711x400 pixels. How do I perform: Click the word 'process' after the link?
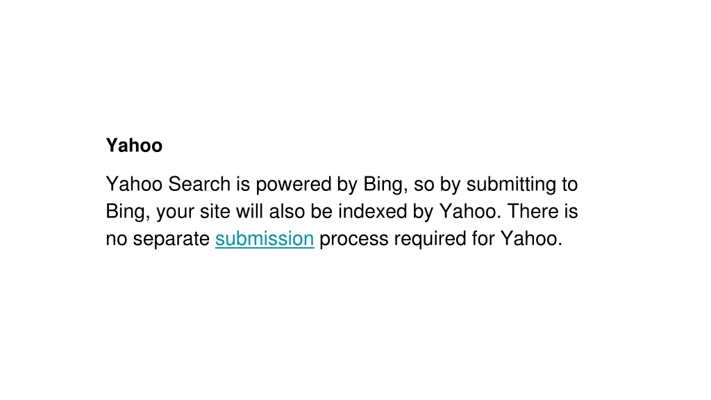[x=353, y=240]
